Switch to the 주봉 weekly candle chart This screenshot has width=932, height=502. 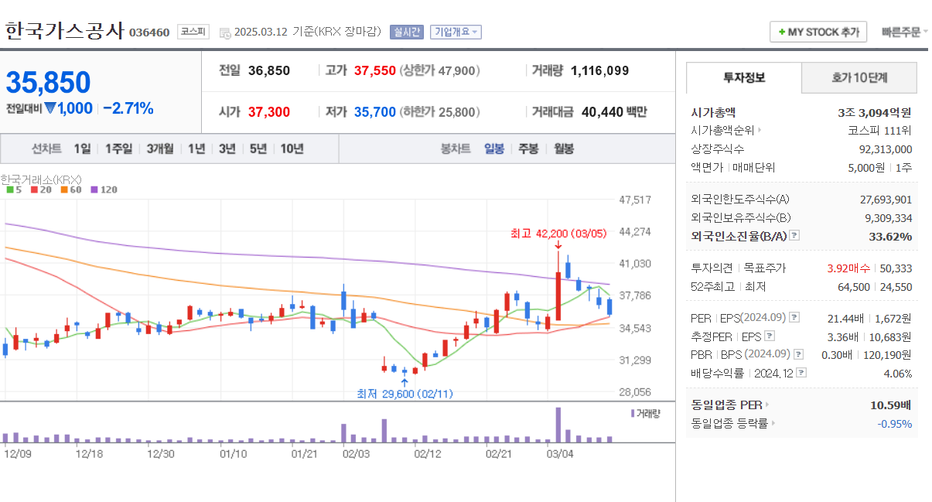[528, 149]
